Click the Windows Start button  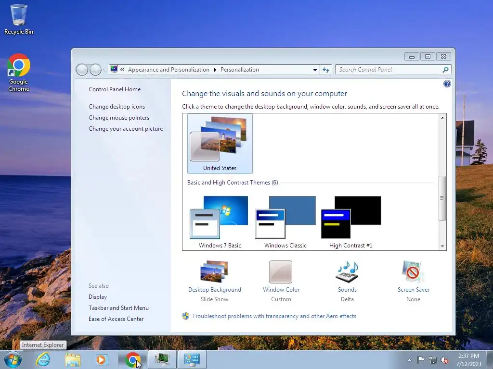click(13, 359)
